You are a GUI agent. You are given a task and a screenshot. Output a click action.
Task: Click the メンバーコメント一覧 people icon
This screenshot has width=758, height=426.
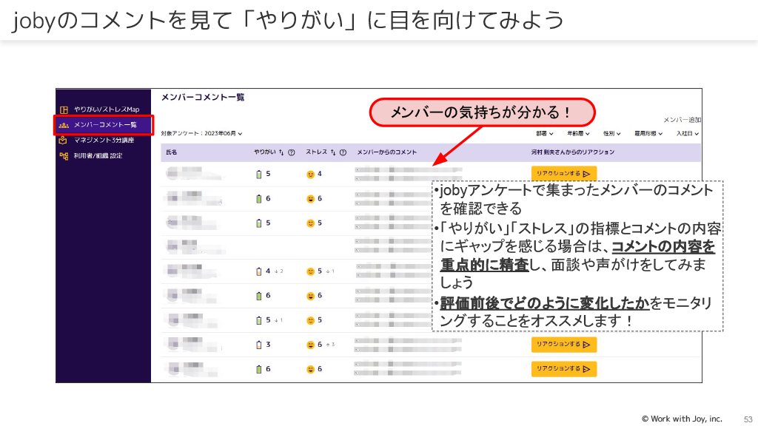pyautogui.click(x=64, y=125)
